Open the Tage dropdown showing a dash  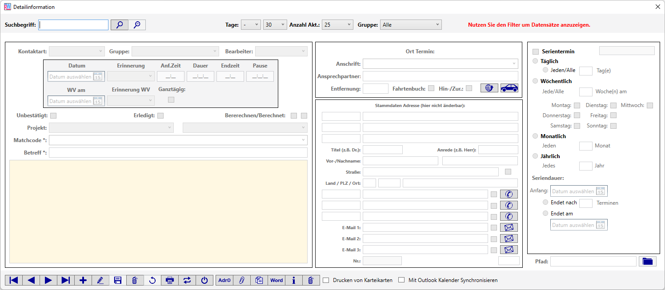tap(251, 25)
